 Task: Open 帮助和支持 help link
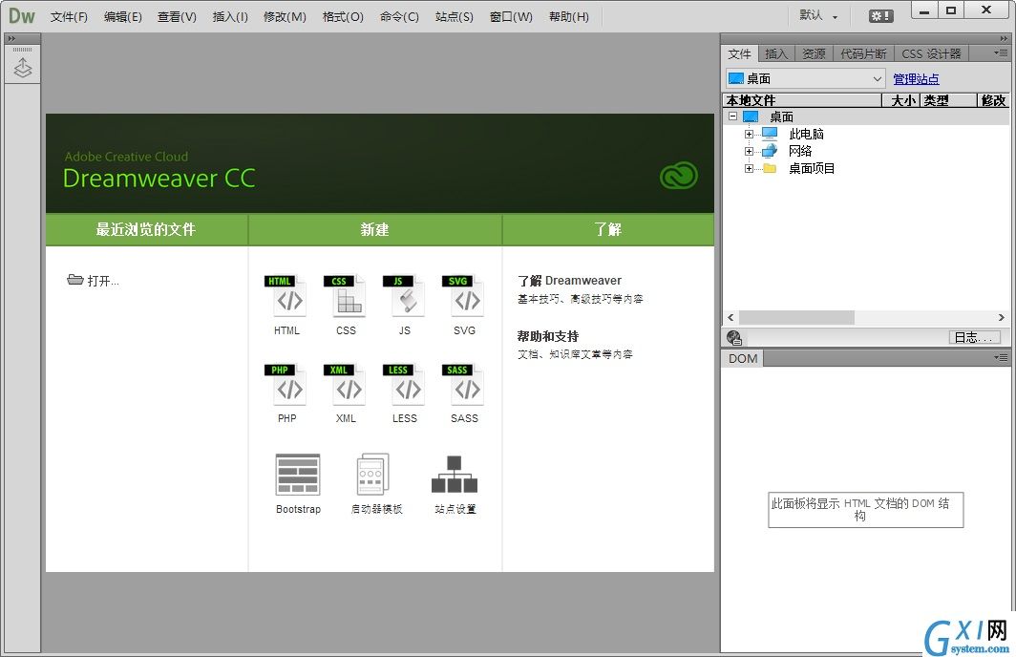click(x=547, y=336)
